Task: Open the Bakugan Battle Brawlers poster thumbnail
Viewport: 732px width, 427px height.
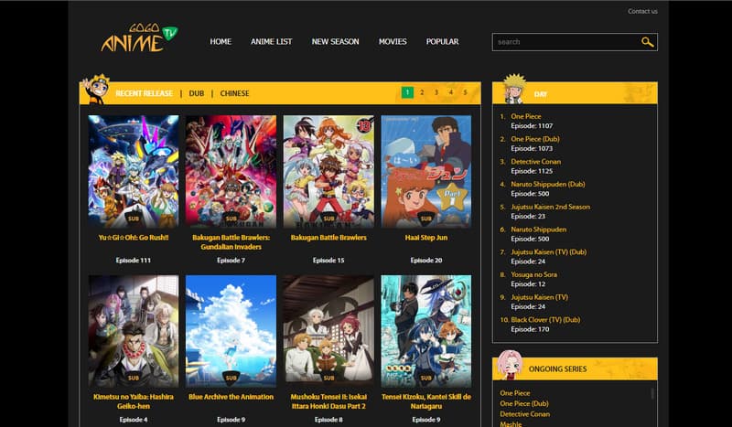Action: click(328, 172)
